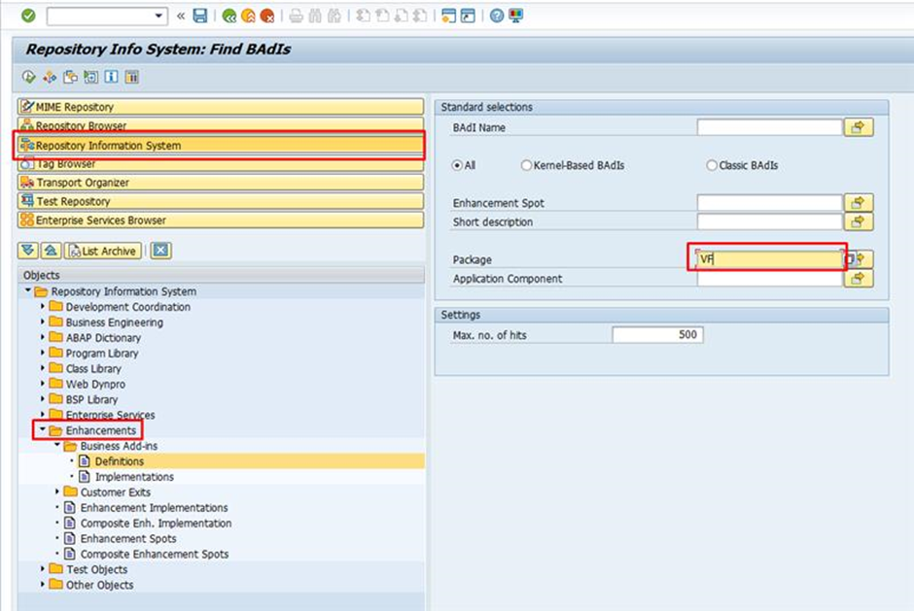Click the Save floppy disk icon
The width and height of the screenshot is (914, 611).
coord(200,16)
